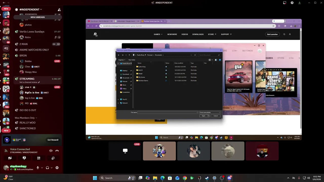The height and width of the screenshot is (182, 324).
Task: Expand the microphone input options arrow
Action: click(x=42, y=168)
